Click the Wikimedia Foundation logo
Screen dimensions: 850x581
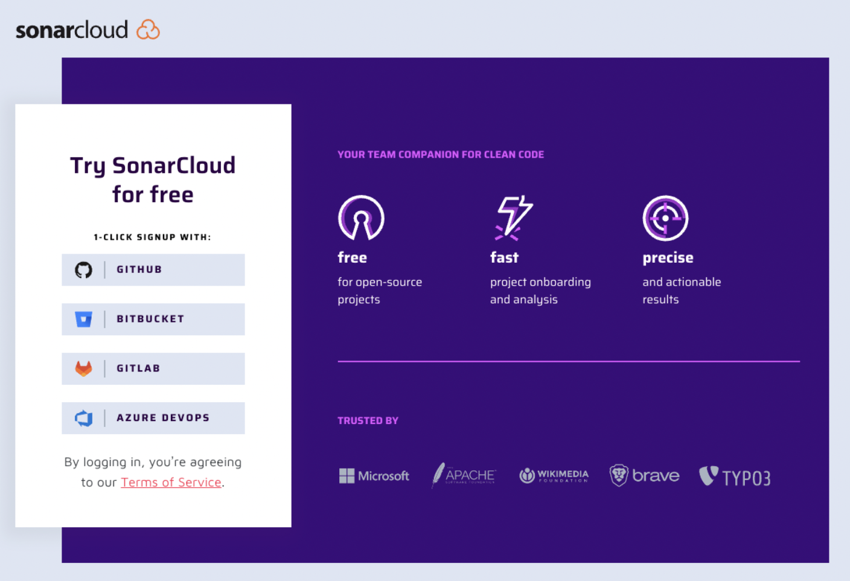(x=554, y=476)
